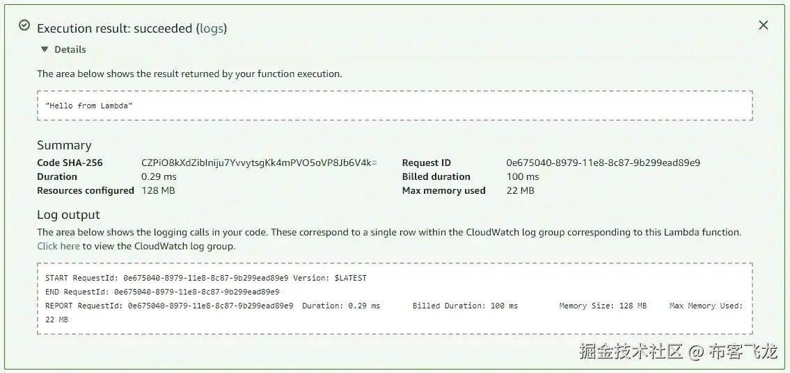Click the Log output heading
The width and height of the screenshot is (790, 373).
pyautogui.click(x=68, y=215)
